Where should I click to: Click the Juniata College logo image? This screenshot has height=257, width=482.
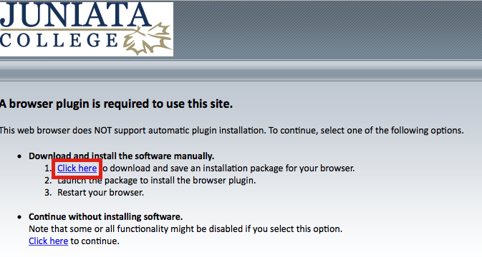(x=87, y=29)
